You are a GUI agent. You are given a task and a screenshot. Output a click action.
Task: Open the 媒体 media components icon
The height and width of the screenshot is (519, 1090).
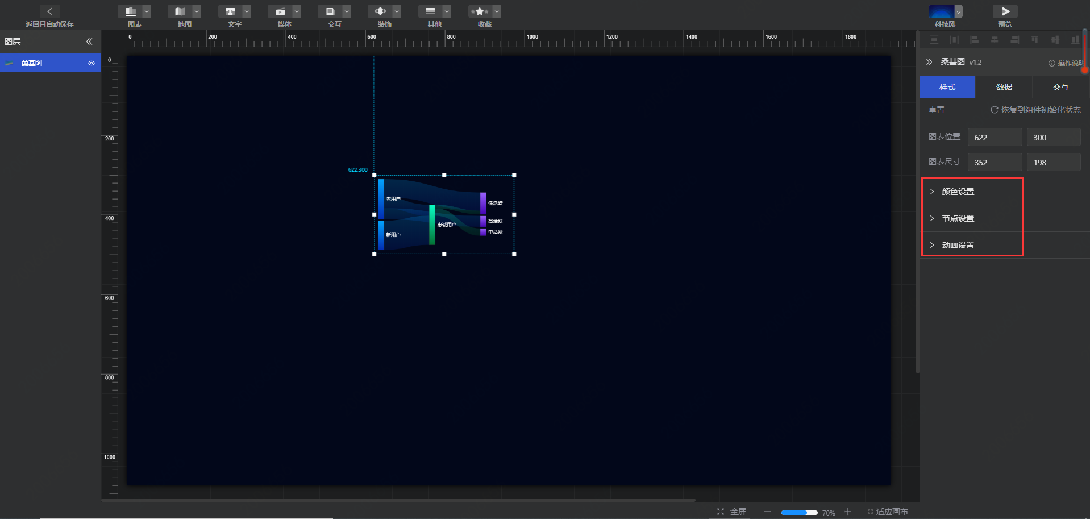click(x=280, y=11)
